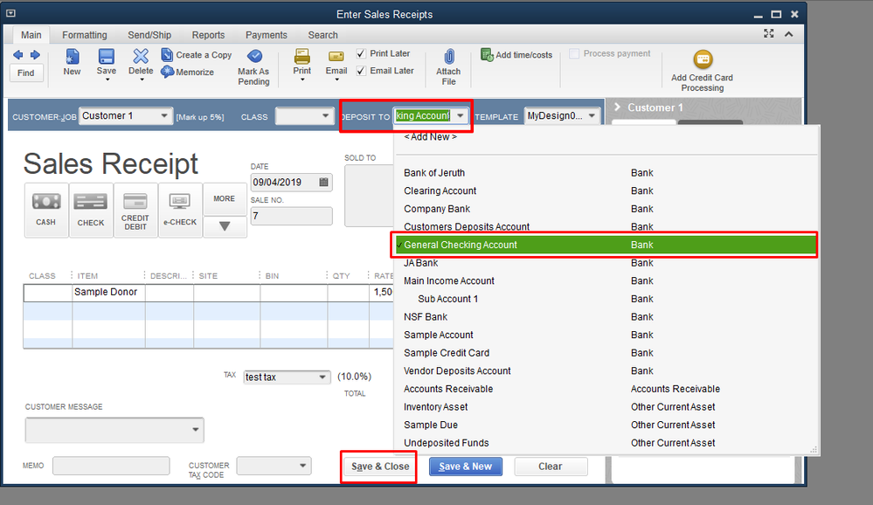Viewport: 873px width, 505px height.
Task: Open the test tax dropdown
Action: coord(322,377)
